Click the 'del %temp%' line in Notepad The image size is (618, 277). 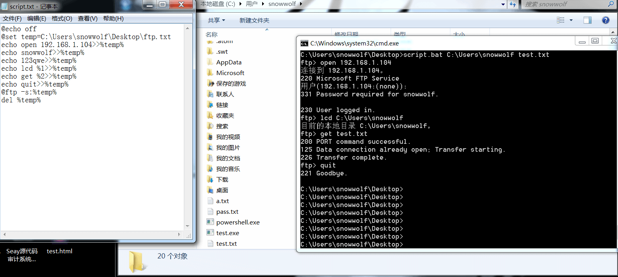21,100
